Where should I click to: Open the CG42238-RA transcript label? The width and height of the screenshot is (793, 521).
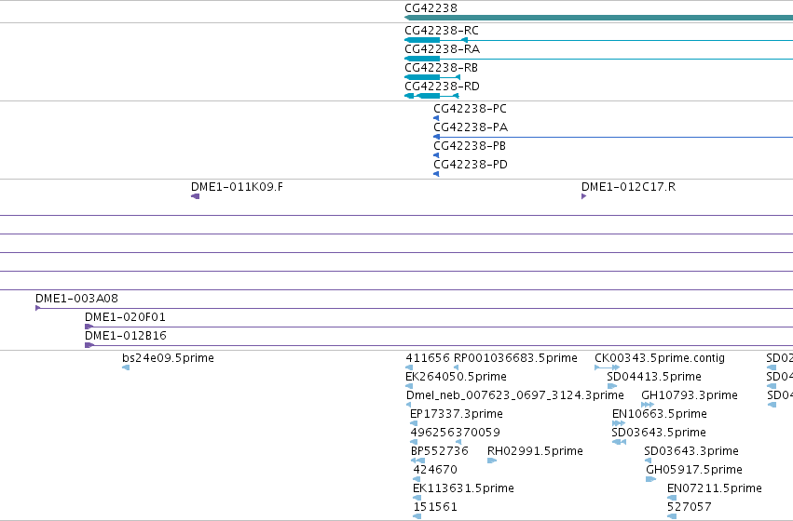(443, 49)
